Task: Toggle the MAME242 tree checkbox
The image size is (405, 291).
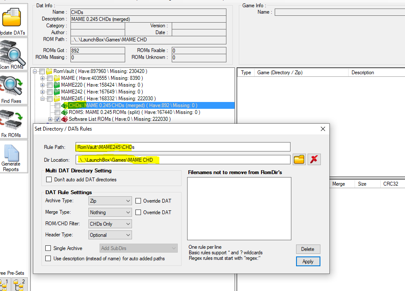Action: tap(50, 92)
